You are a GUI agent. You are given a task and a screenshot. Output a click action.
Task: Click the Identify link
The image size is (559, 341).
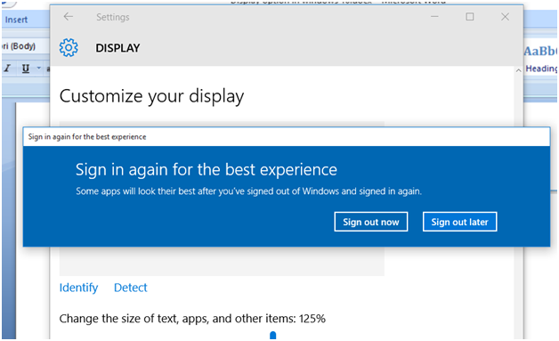tap(78, 288)
